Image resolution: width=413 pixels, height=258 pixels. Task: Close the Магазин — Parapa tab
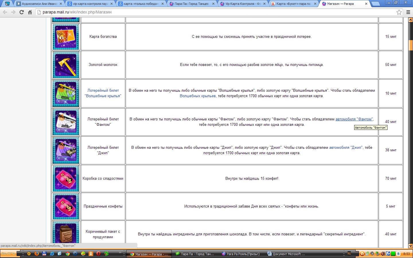[366, 4]
